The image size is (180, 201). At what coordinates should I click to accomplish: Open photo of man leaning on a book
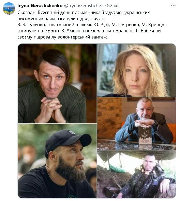136,123
